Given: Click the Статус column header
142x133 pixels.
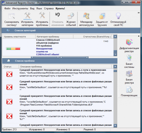Looking at the screenshot, I should [11, 66].
